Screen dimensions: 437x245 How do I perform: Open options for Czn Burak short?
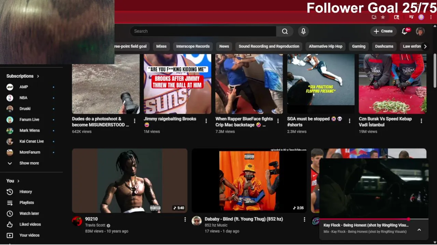pyautogui.click(x=421, y=121)
